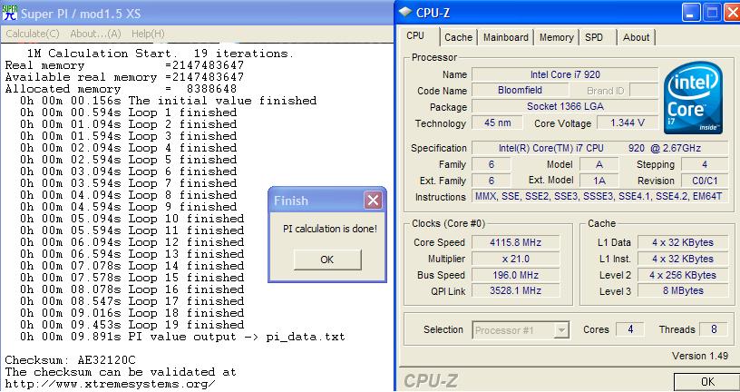
Task: Close the Finish dialog with the X
Action: click(x=373, y=201)
